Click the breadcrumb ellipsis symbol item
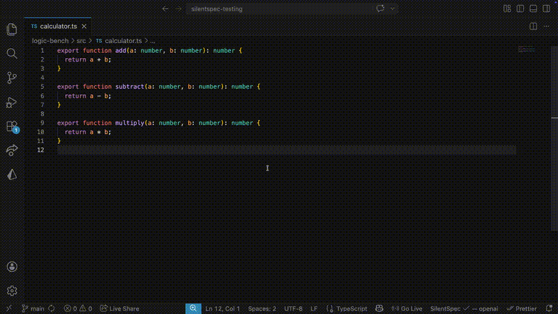Image resolution: width=558 pixels, height=314 pixels. [x=152, y=41]
